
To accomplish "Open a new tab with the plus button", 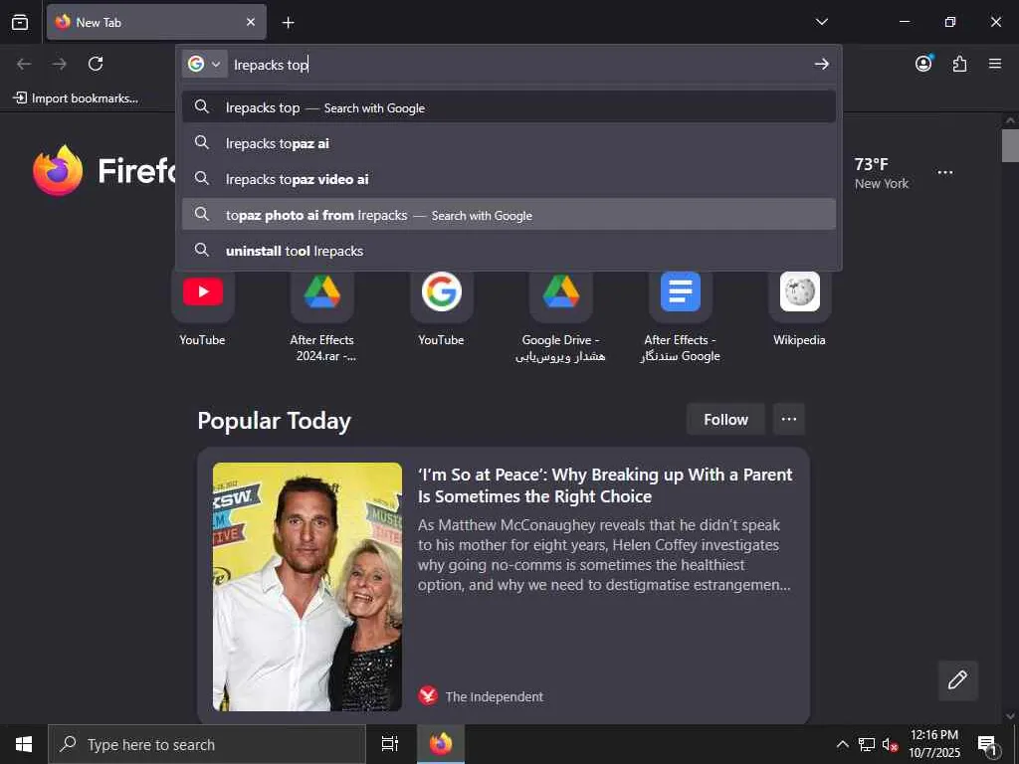I will [288, 23].
